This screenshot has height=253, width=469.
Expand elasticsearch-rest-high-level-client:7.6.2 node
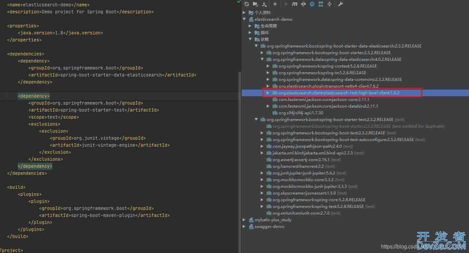pyautogui.click(x=268, y=93)
